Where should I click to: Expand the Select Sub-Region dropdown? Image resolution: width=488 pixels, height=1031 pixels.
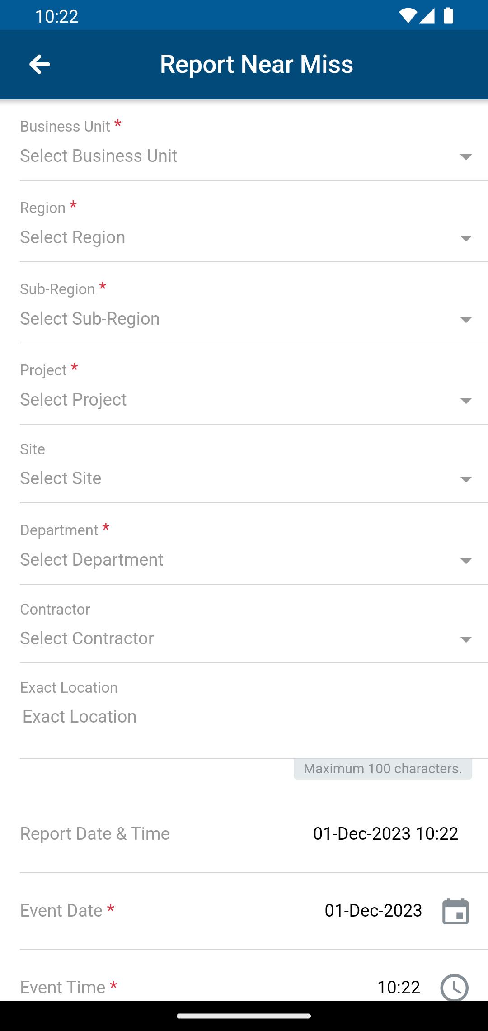246,319
